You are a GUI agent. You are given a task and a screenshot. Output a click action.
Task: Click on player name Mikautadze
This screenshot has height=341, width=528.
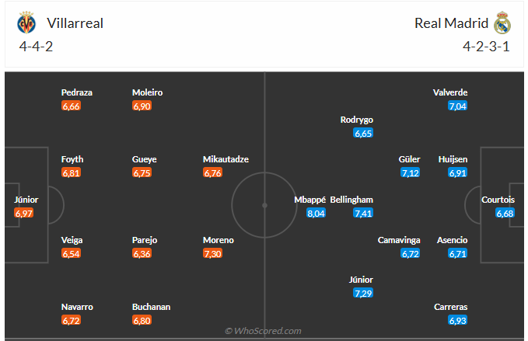226,159
